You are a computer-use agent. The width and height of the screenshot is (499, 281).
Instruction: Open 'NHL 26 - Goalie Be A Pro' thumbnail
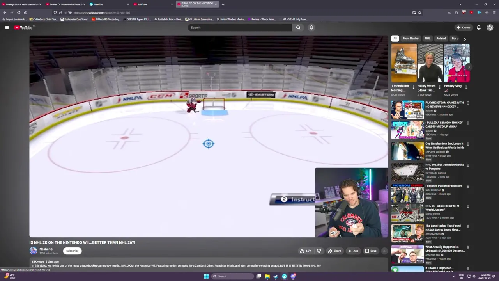407,213
